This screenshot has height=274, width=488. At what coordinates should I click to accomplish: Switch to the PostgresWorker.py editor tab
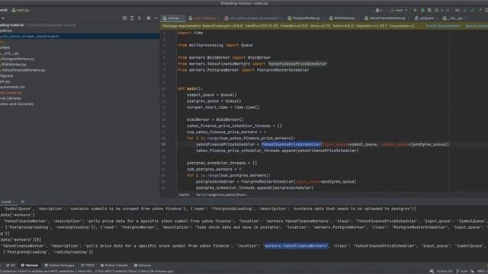pyautogui.click(x=305, y=18)
